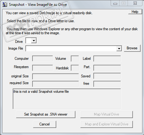Minimize the Snapshot window
The width and height of the screenshot is (144, 135).
[115, 3]
